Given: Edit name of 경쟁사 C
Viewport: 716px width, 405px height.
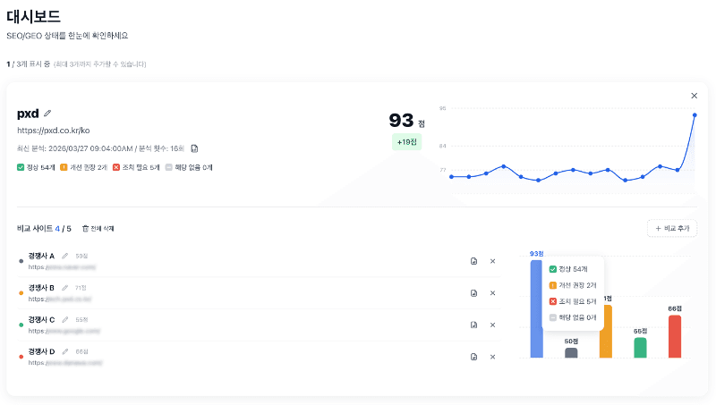Looking at the screenshot, I should [x=64, y=320].
